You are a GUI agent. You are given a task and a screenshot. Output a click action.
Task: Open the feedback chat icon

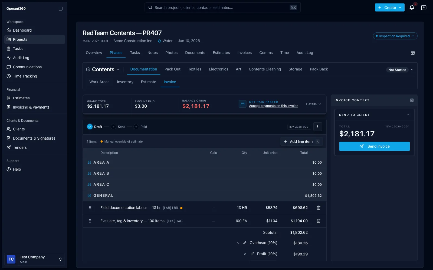[x=424, y=8]
